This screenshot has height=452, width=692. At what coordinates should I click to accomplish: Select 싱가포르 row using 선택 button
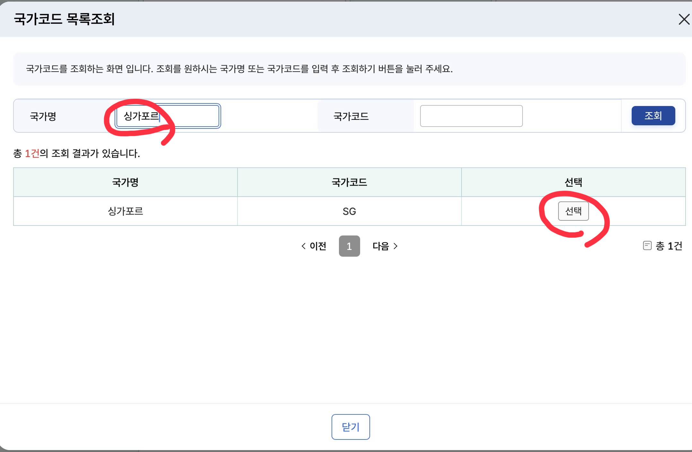click(573, 211)
